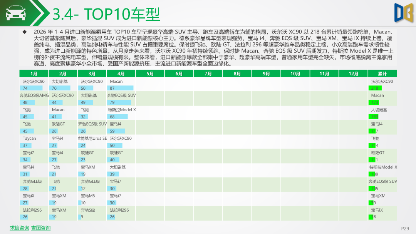Click the green 218 cumulative bar
This screenshot has height=234, width=416.
tap(375, 88)
